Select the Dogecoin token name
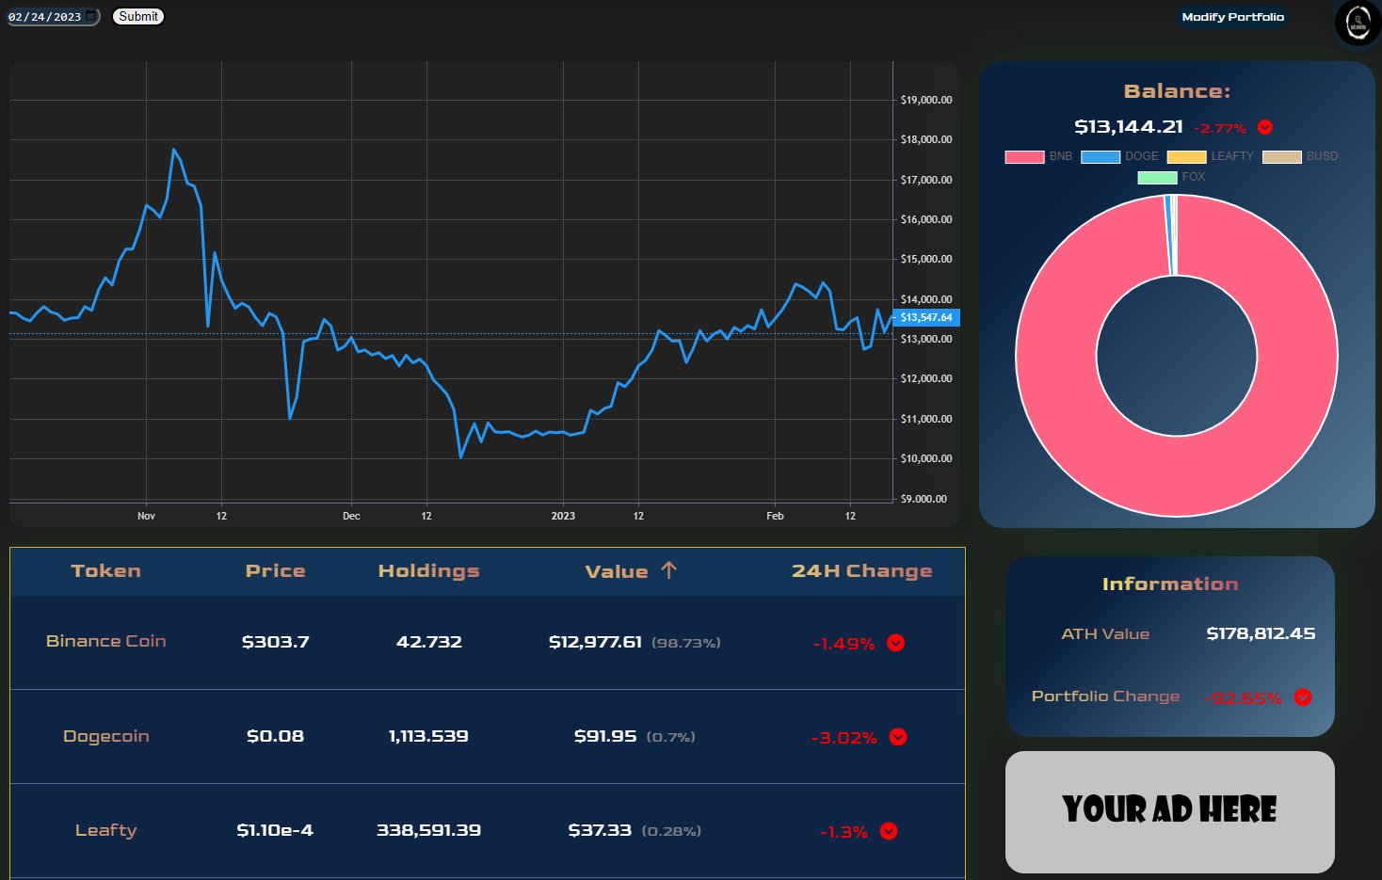Image resolution: width=1382 pixels, height=880 pixels. (106, 736)
